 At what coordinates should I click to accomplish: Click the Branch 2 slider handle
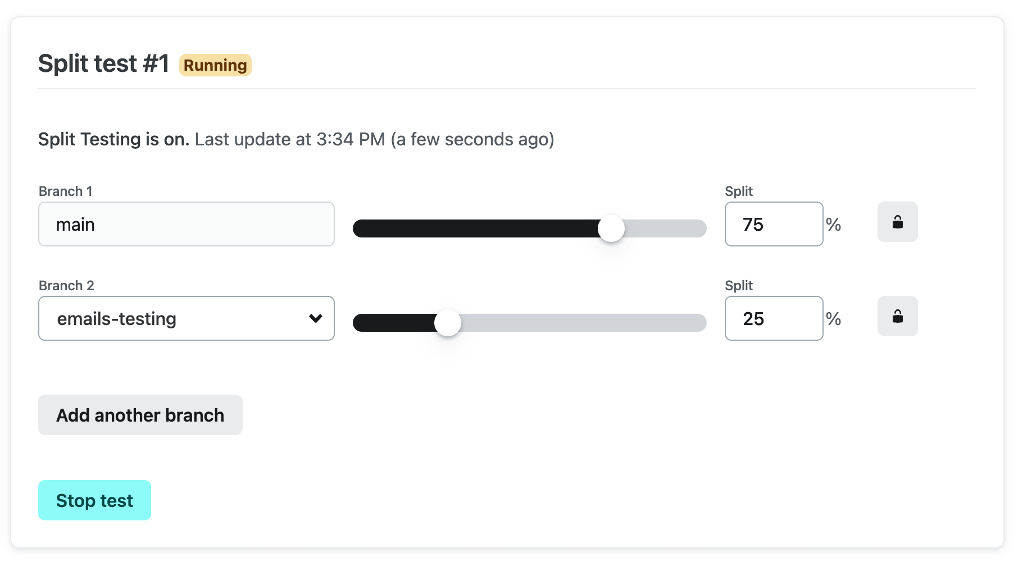(448, 323)
